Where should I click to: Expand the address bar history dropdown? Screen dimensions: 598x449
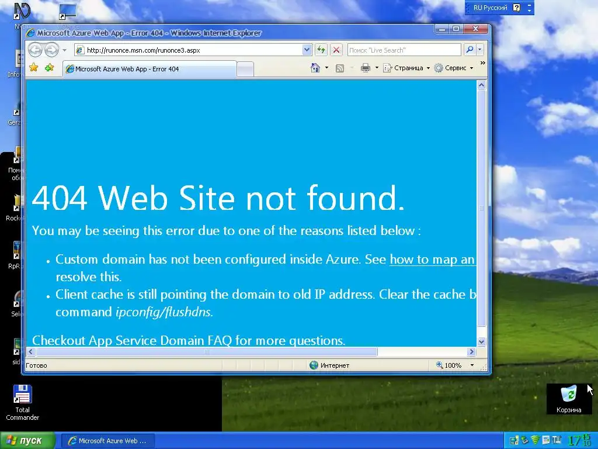(x=307, y=50)
